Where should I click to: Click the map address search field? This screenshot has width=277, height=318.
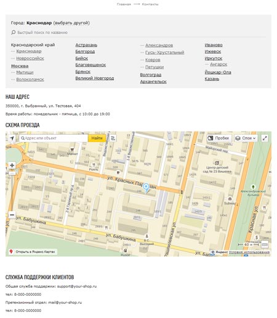[x=54, y=138]
